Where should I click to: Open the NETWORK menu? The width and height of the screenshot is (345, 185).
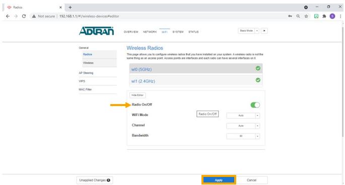click(150, 32)
